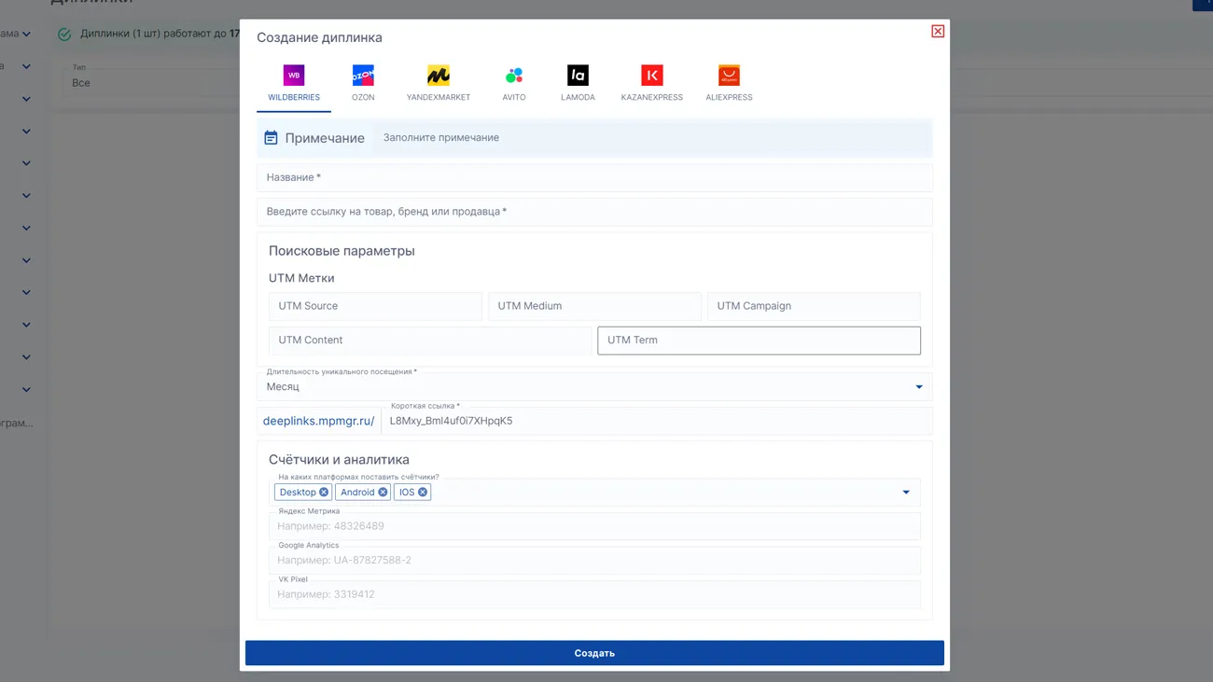Remove the Android platform chip
Viewport: 1213px width, 682px height.
point(383,493)
